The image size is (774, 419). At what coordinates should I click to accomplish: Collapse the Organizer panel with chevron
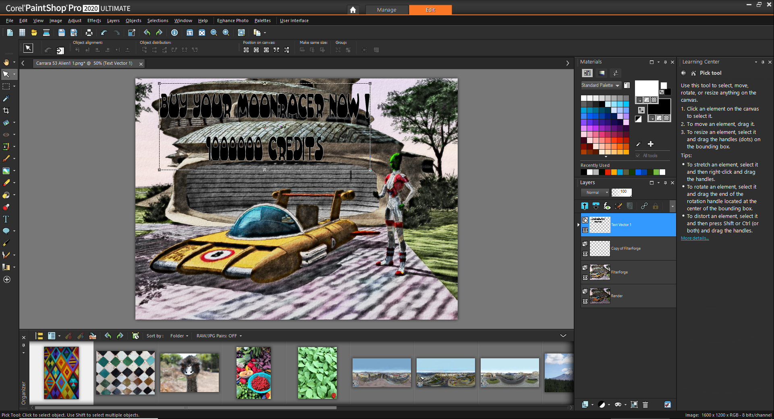[x=563, y=336]
